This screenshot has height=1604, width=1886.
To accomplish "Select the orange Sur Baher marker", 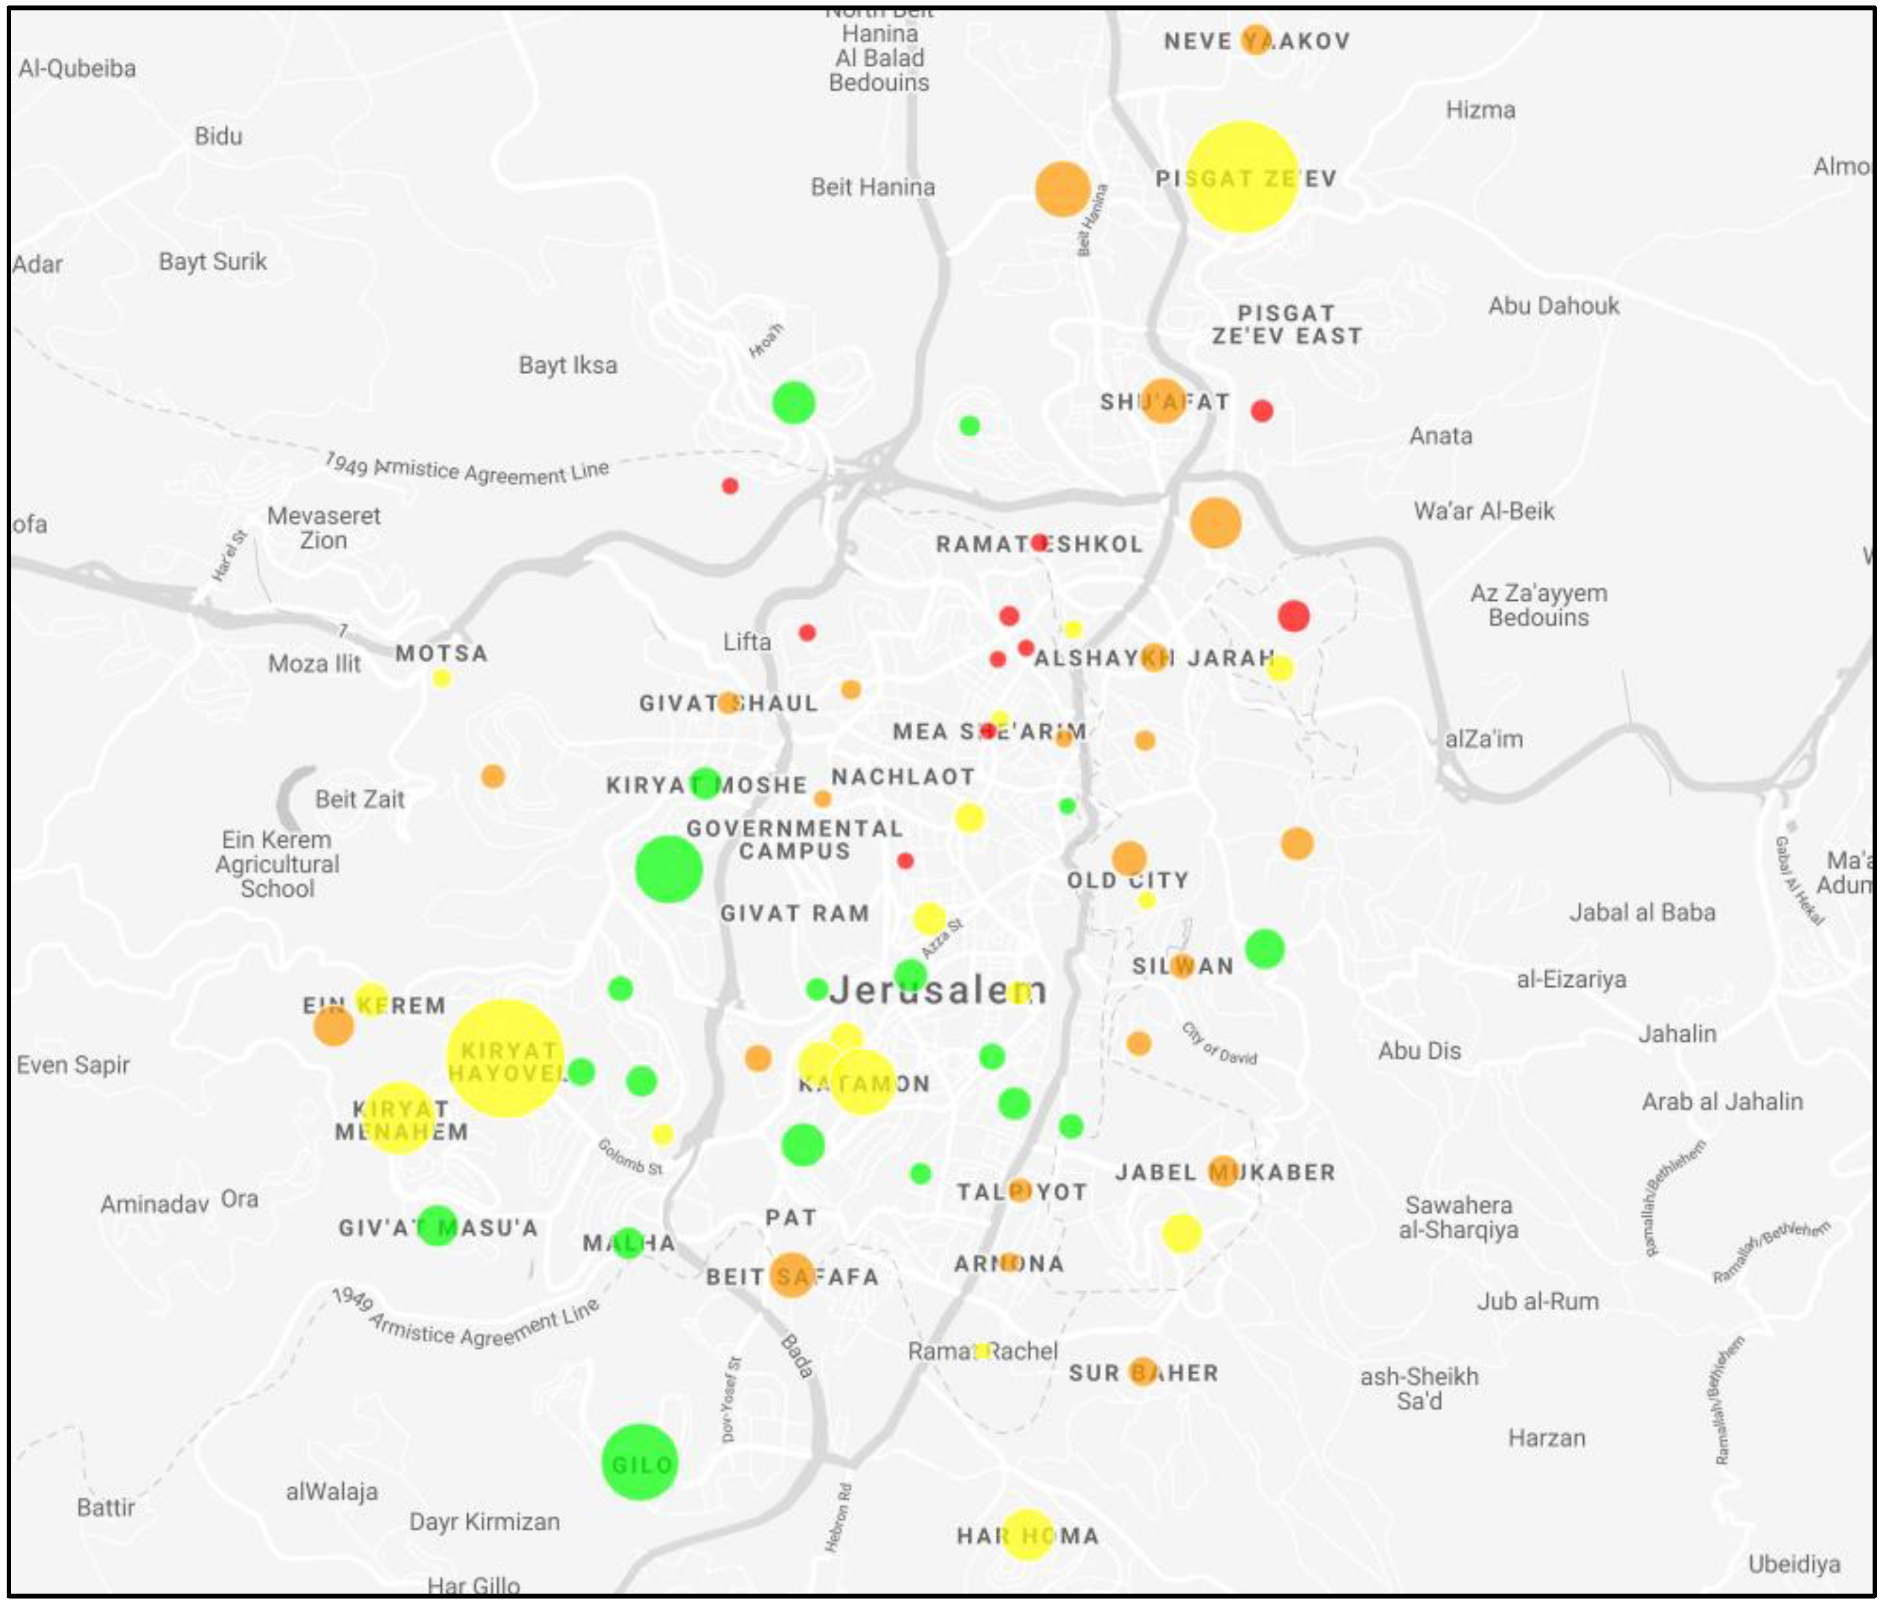I will pos(1142,1371).
